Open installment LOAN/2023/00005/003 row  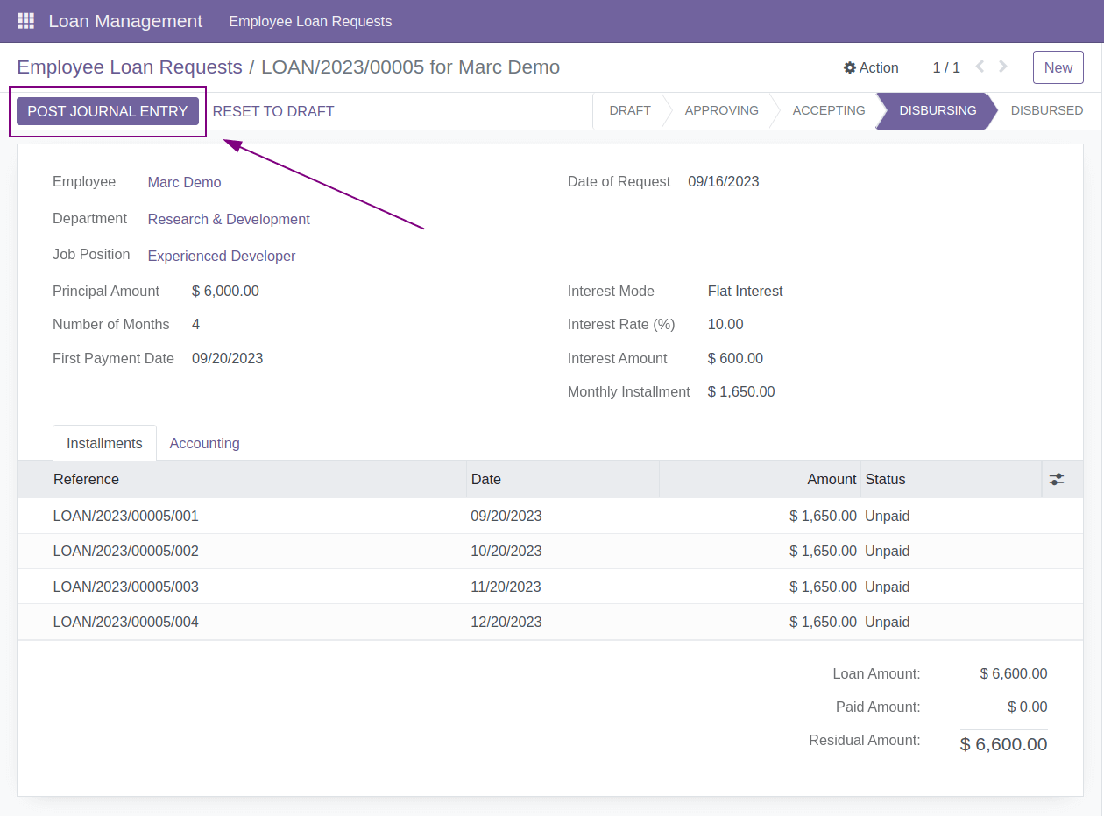click(126, 587)
